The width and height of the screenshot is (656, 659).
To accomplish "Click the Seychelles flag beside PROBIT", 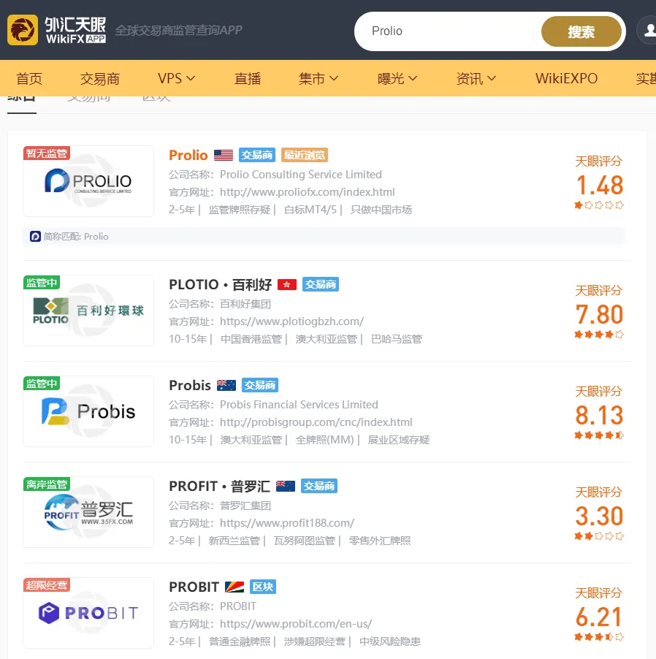I will pyautogui.click(x=234, y=587).
